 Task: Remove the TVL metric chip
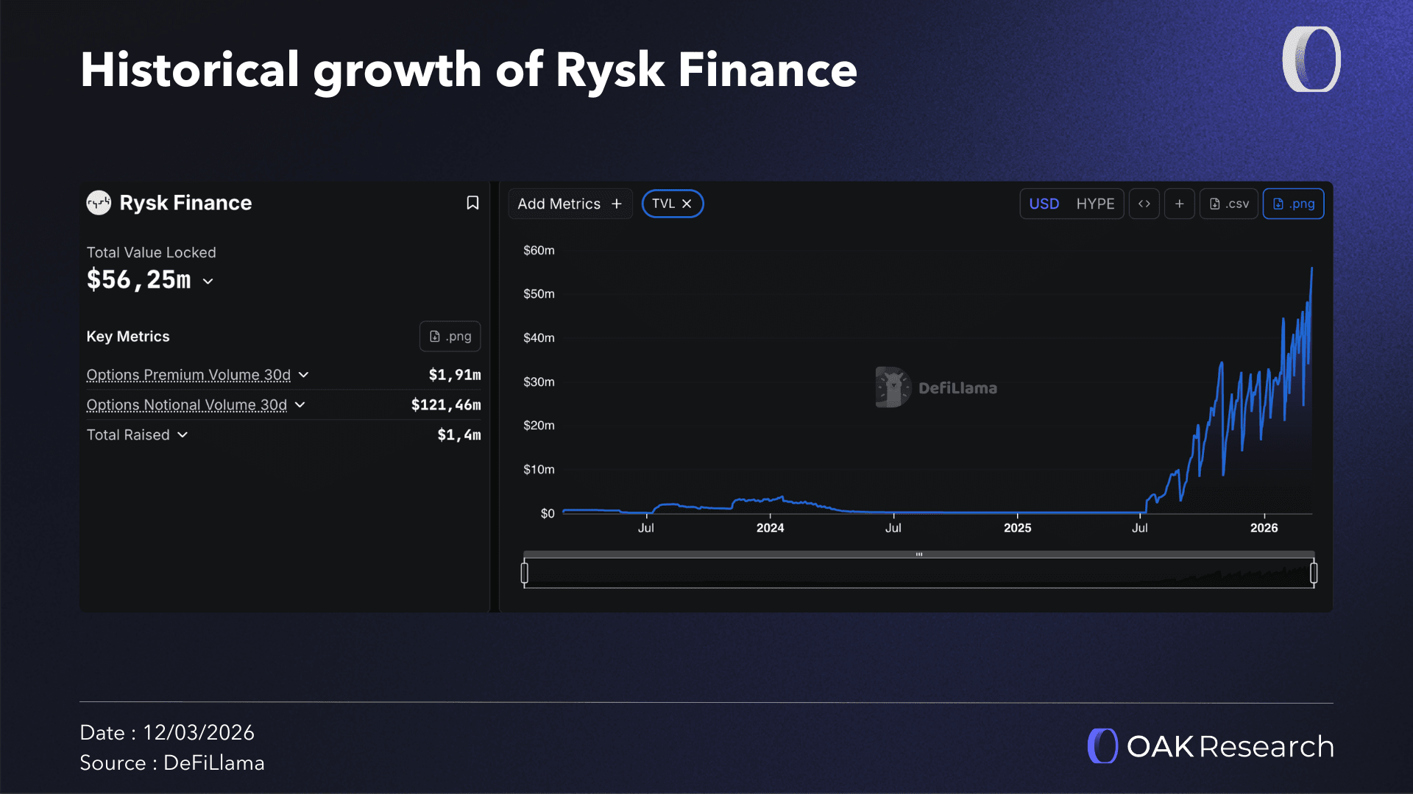(687, 204)
